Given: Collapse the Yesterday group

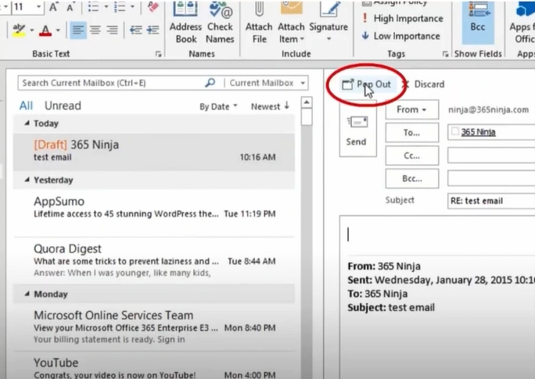Looking at the screenshot, I should coord(27,180).
